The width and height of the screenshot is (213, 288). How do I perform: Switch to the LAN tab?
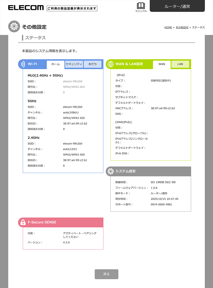tap(180, 64)
